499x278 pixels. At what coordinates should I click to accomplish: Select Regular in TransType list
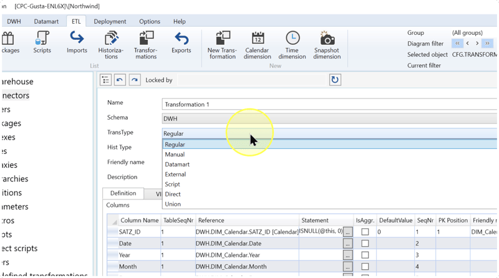click(330, 145)
